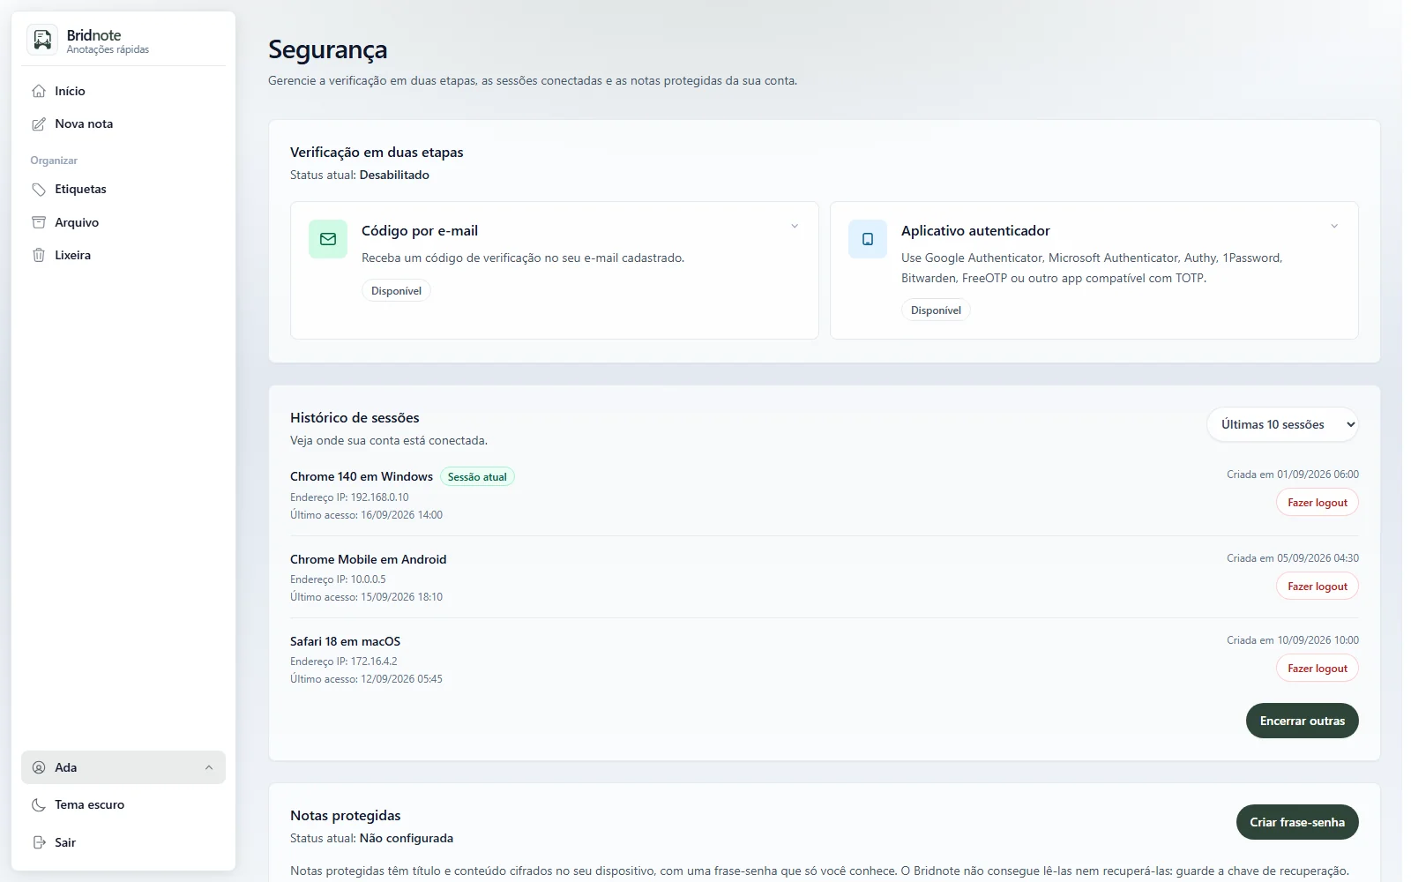This screenshot has width=1411, height=882.
Task: Log out the Chrome 140 Windows session
Action: pos(1318,503)
